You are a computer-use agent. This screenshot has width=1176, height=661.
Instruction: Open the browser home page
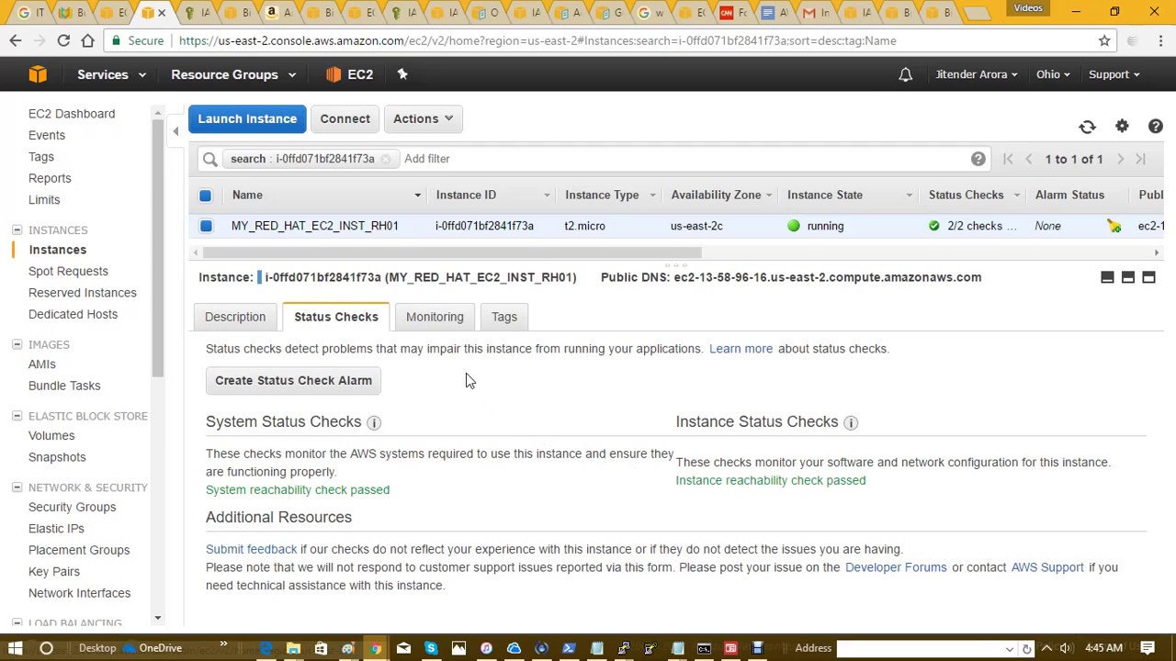pos(87,40)
